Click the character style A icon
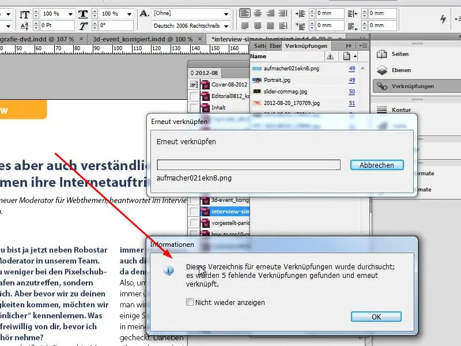Screen dimensions: 461x346 (x=144, y=13)
